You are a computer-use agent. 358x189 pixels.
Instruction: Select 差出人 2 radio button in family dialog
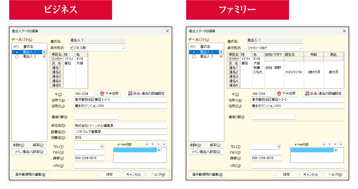tap(194, 56)
